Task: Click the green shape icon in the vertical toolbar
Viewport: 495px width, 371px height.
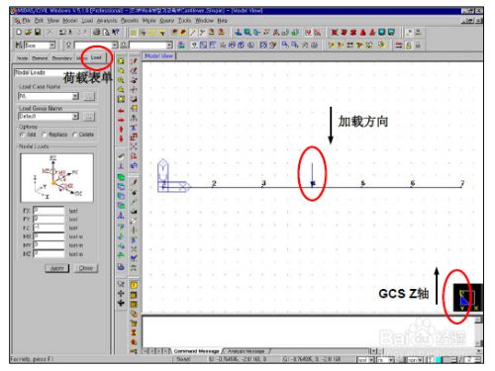Action: [x=121, y=177]
